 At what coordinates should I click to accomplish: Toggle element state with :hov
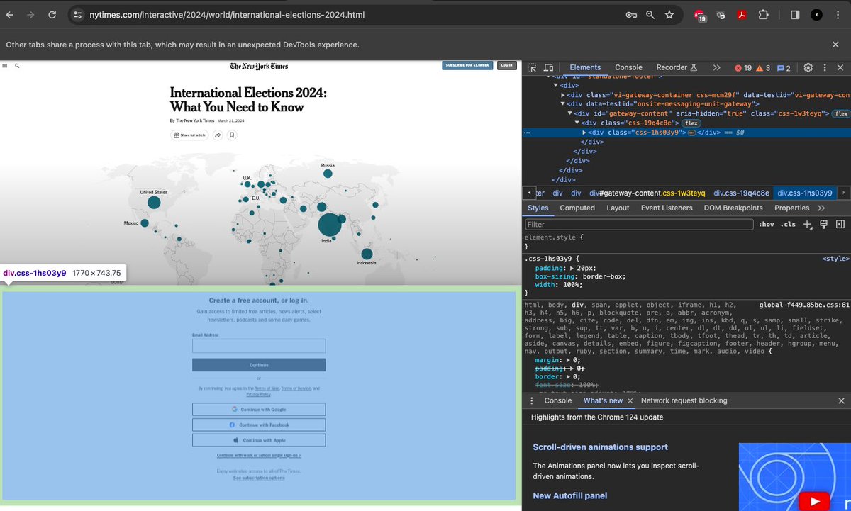767,224
